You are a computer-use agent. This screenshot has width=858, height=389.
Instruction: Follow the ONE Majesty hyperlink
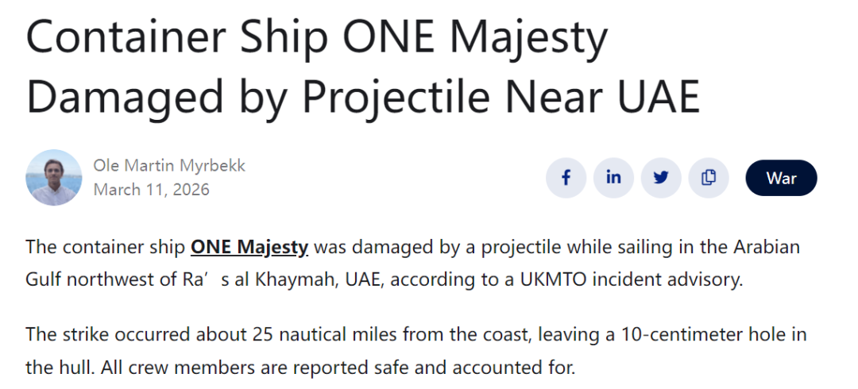point(249,247)
